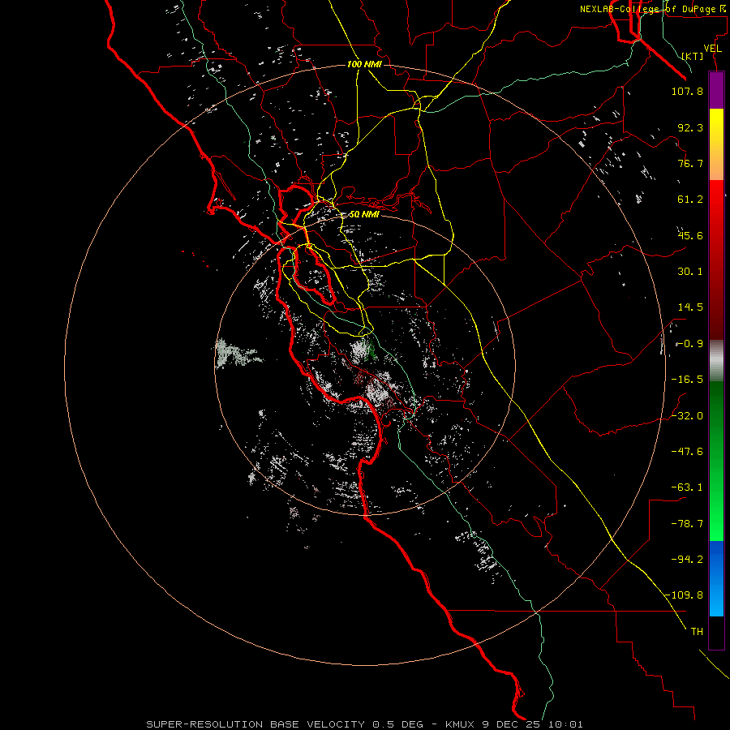Click the gray near-zero segment of the color bar
The width and height of the screenshot is (730, 730).
(716, 361)
